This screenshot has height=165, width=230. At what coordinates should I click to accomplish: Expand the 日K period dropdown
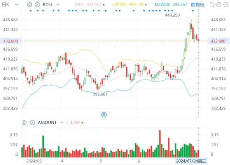tap(16, 5)
